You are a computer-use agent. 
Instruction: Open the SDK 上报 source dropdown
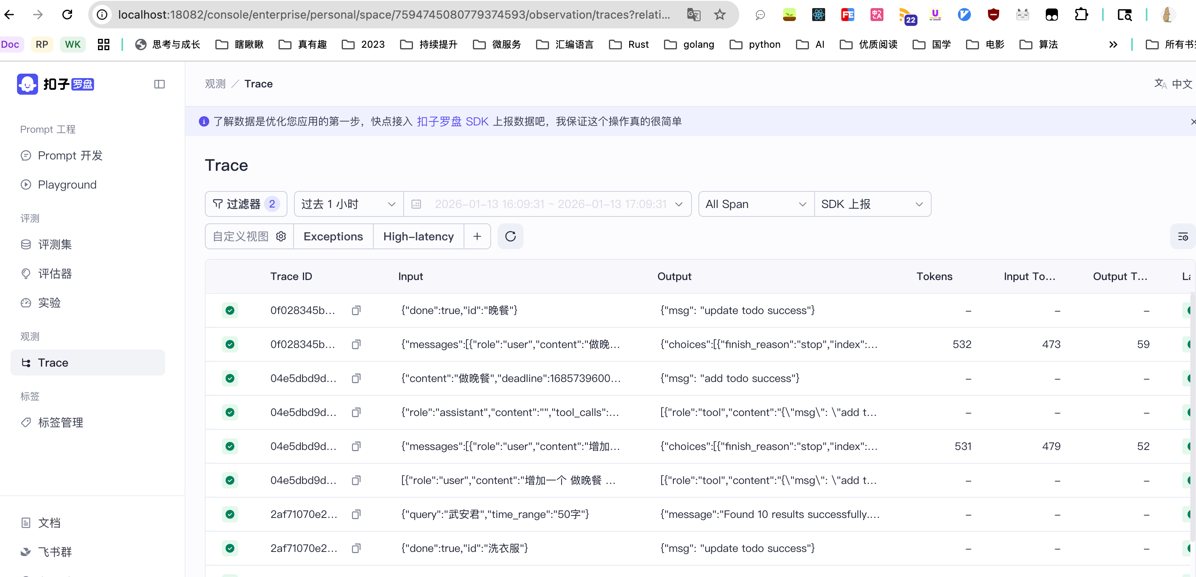click(x=871, y=204)
